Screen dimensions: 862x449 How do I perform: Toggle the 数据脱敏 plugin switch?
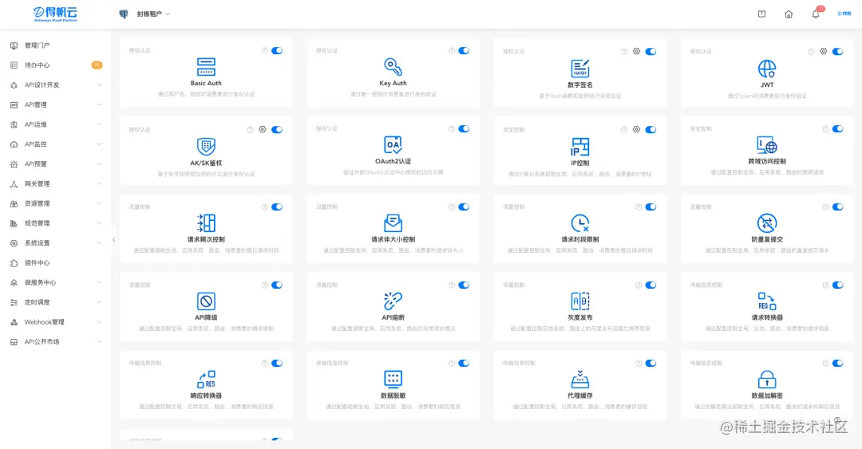(x=464, y=363)
